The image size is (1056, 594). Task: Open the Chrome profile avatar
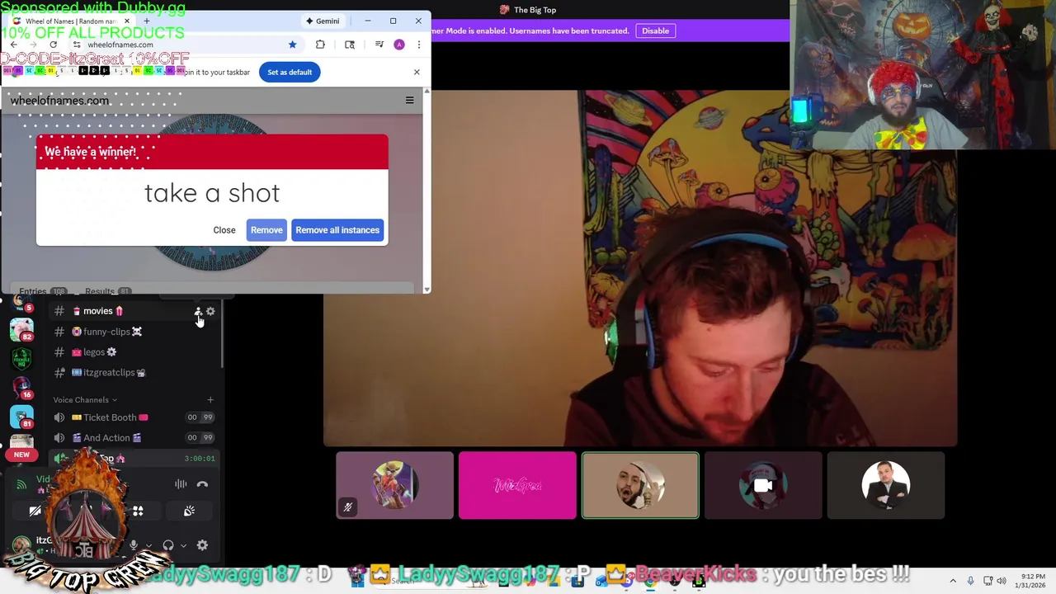click(399, 45)
